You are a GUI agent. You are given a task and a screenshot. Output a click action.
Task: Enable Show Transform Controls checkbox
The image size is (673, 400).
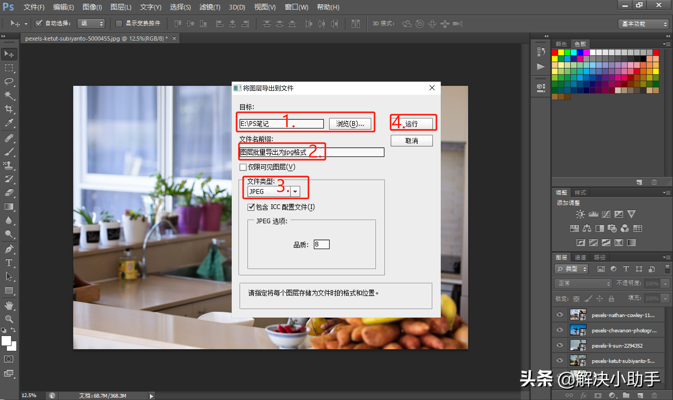(x=118, y=24)
